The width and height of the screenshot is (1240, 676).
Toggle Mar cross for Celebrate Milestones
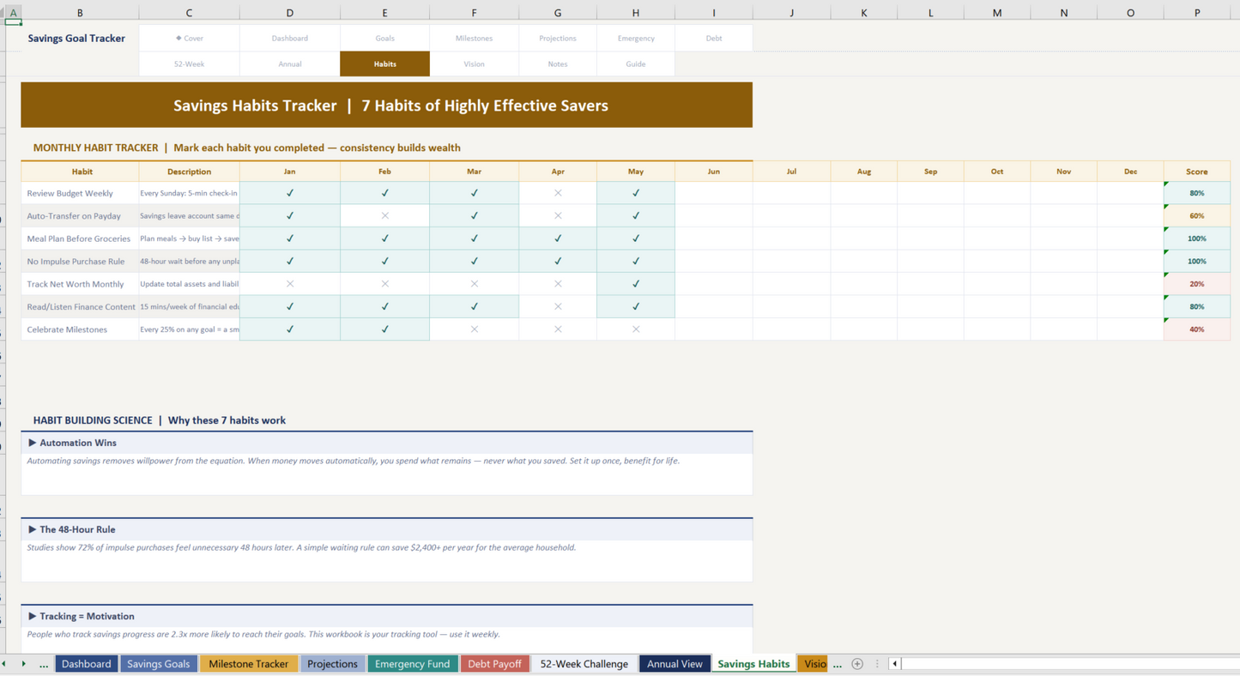pyautogui.click(x=474, y=329)
